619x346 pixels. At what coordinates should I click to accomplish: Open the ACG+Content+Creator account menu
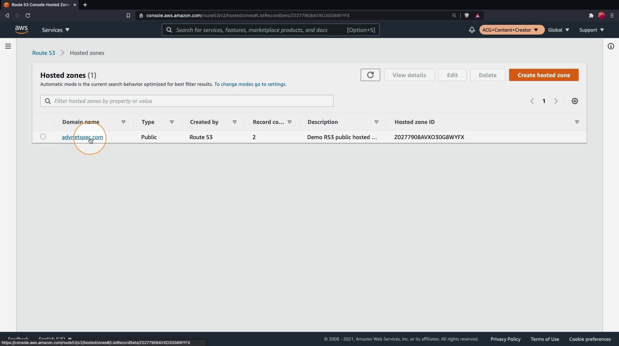click(x=512, y=30)
